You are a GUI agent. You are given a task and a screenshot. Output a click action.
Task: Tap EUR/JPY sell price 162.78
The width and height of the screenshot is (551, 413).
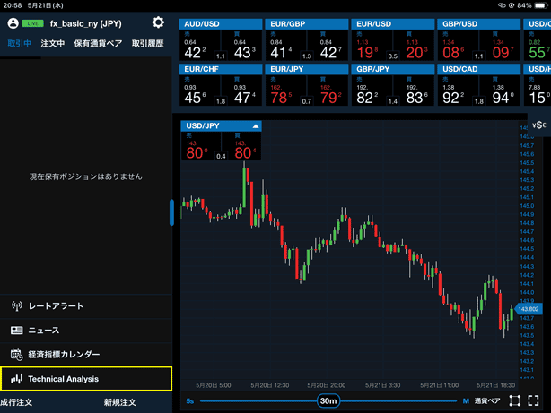[286, 90]
